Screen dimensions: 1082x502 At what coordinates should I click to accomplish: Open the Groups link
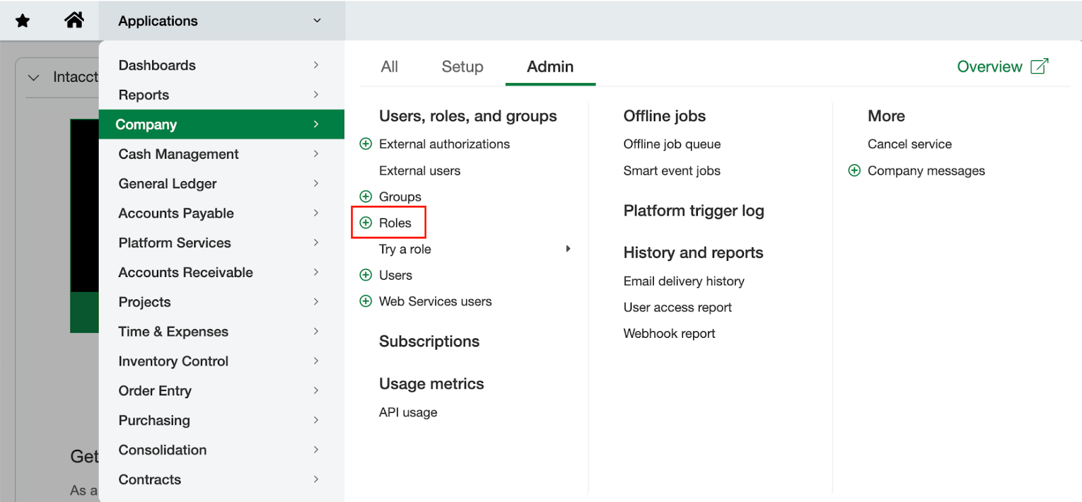point(400,197)
